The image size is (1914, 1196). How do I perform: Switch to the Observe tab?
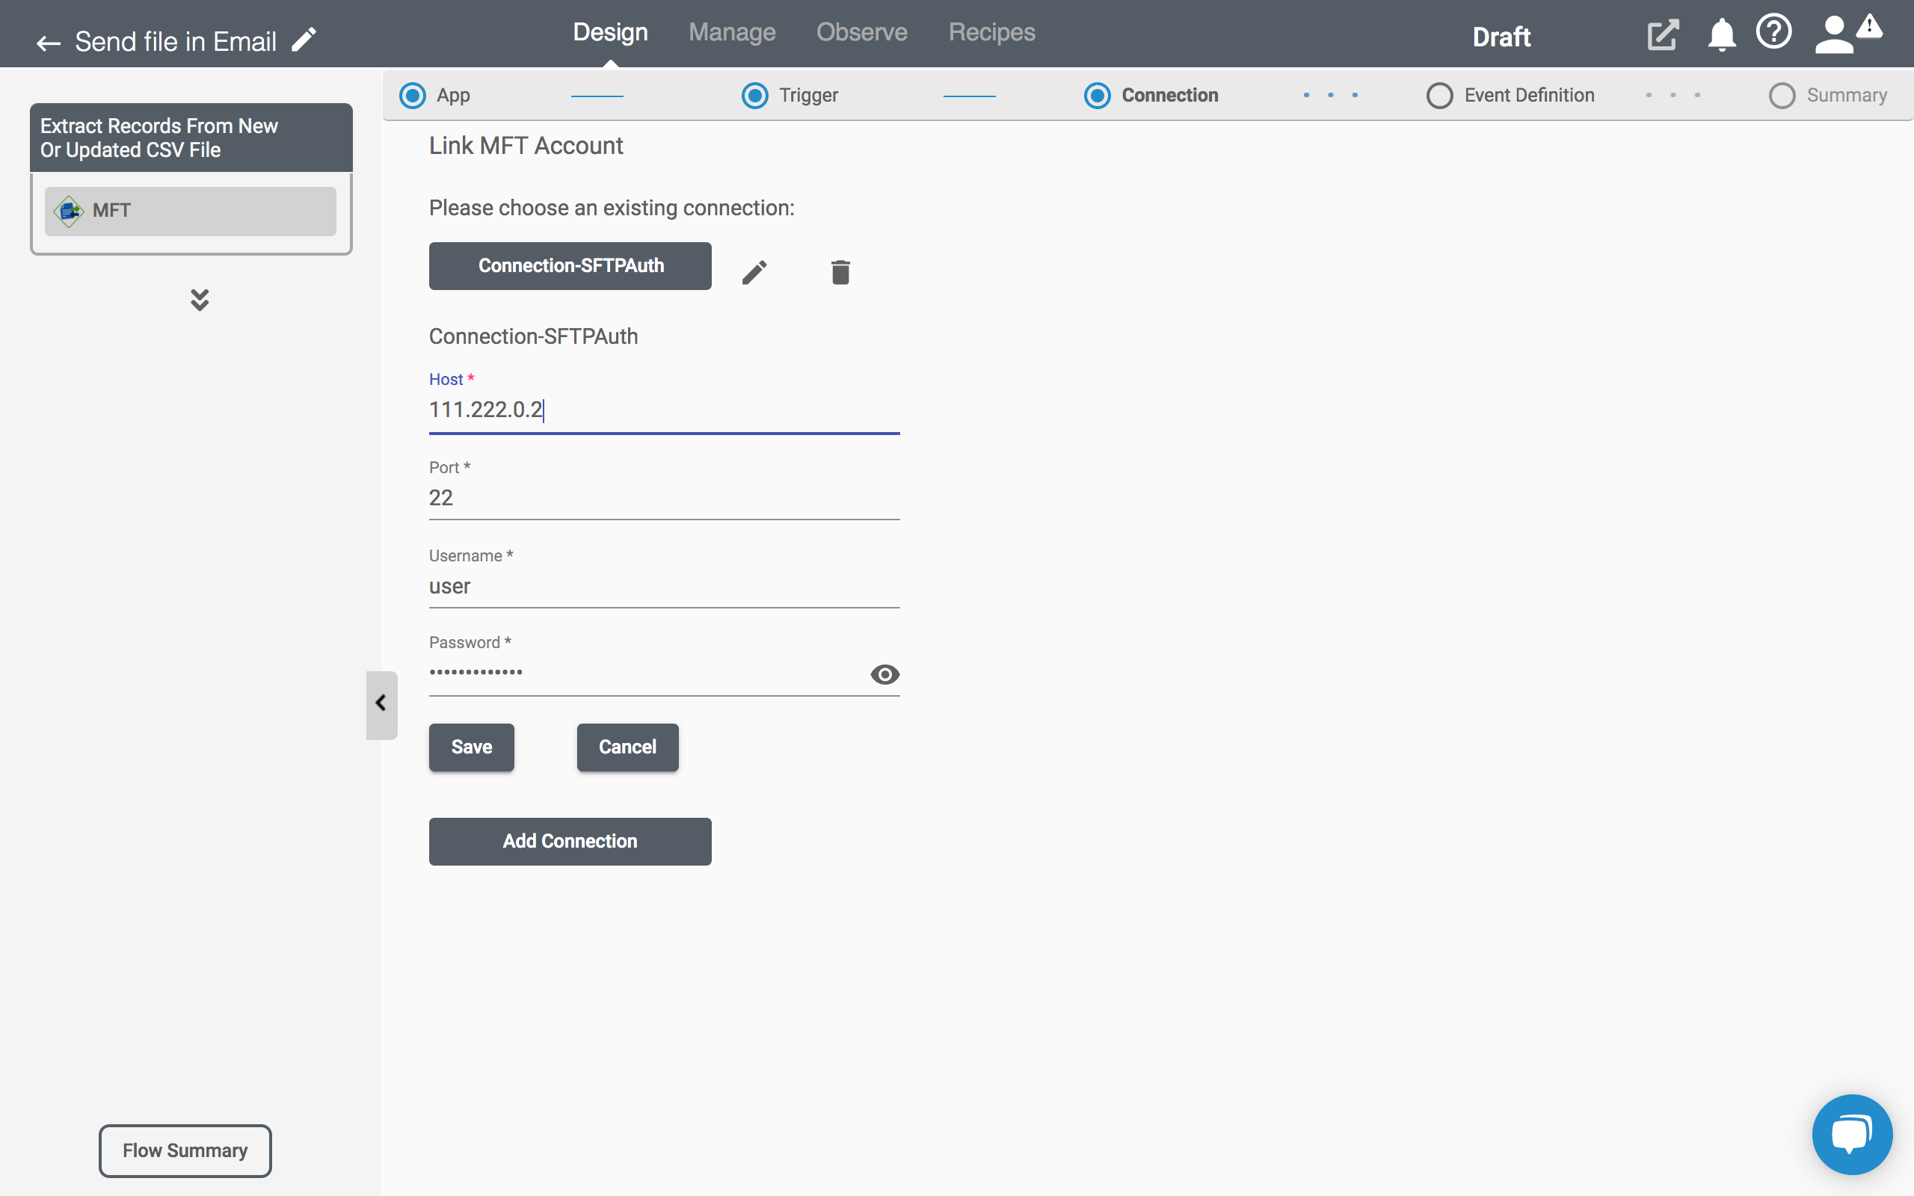(x=860, y=31)
